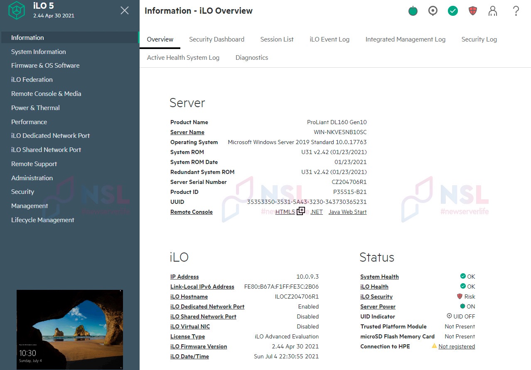
Task: Open the remote console thumbnail preview
Action: (x=70, y=329)
